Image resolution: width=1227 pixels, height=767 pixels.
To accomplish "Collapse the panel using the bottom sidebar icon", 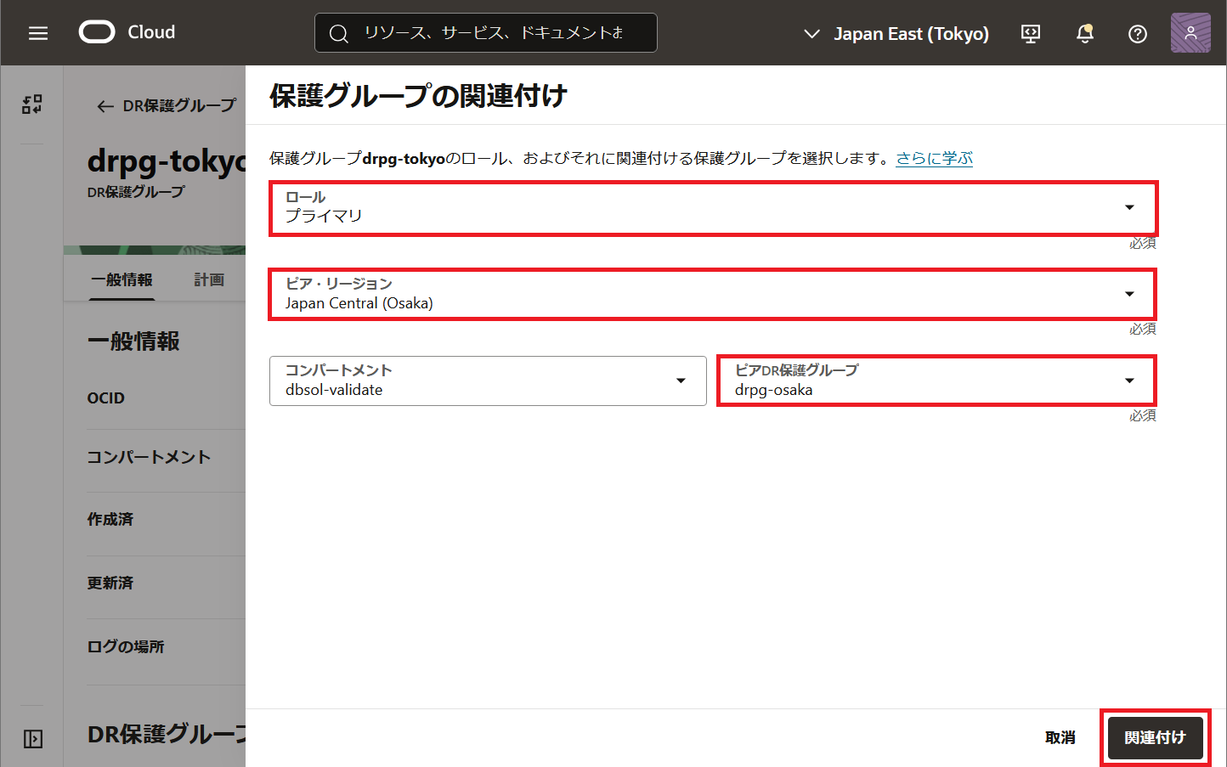I will (x=31, y=738).
